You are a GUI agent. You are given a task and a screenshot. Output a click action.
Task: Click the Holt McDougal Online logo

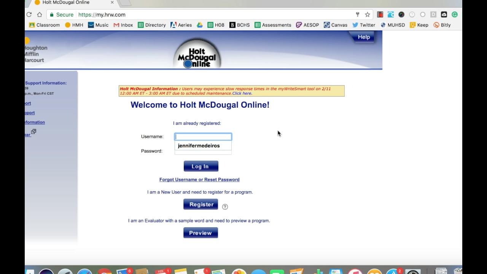tap(197, 53)
